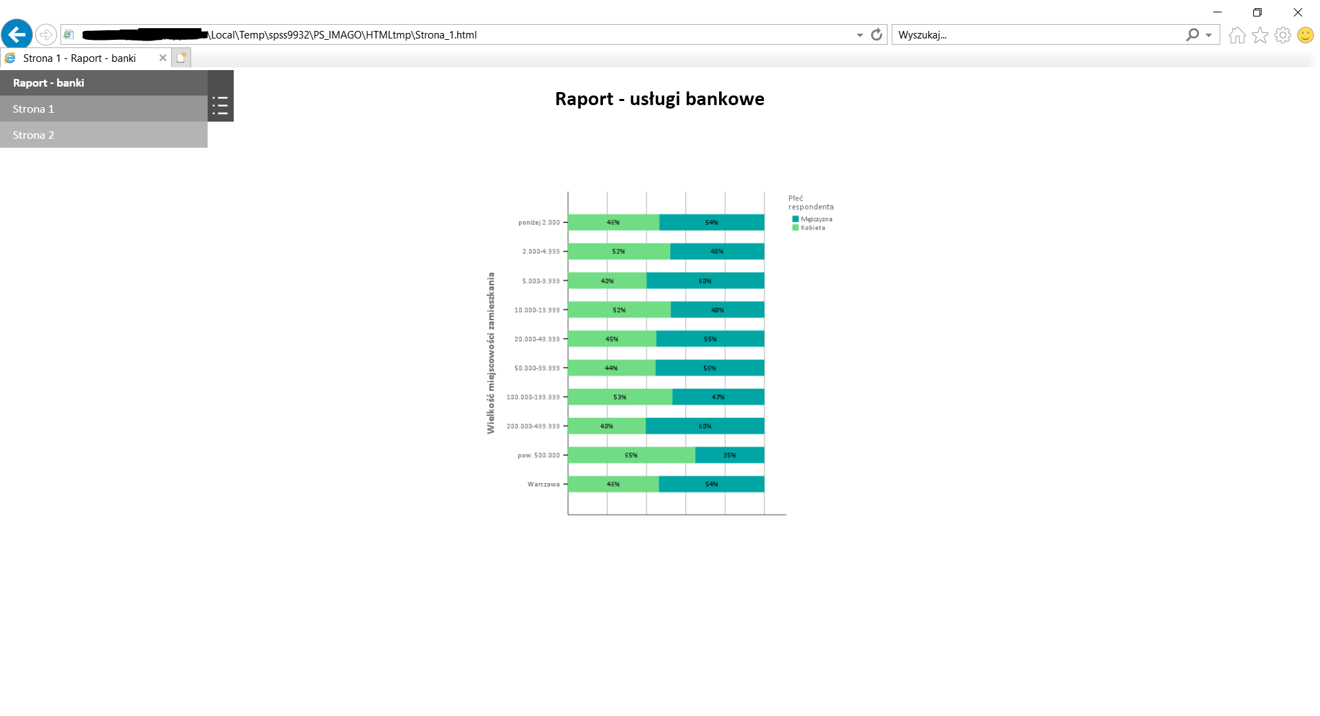Click the pow. 500.000 axis label
This screenshot has height=716, width=1320.
point(539,456)
